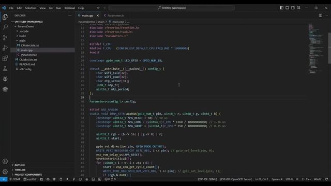The image size is (331, 186).
Task: Collapse the main folder
Action: coord(43,41)
